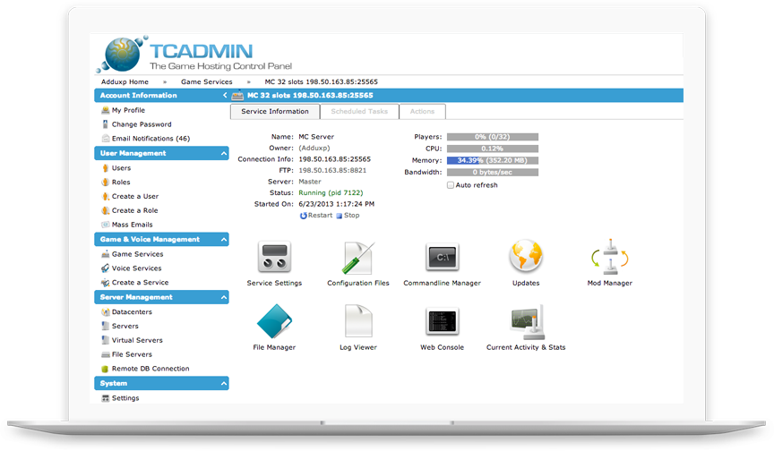This screenshot has width=774, height=451.
Task: Open the Configuration Files icon
Action: 358,258
